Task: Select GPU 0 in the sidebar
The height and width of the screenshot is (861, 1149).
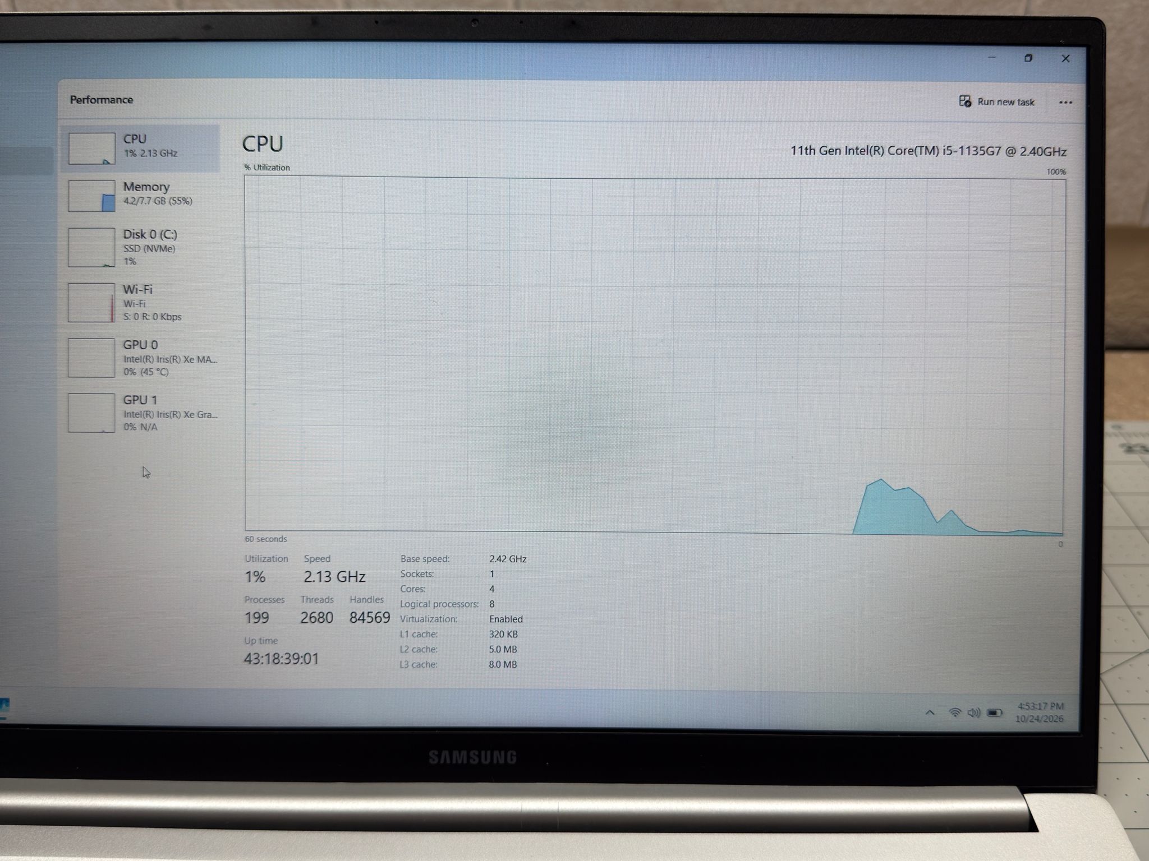Action: (x=141, y=358)
